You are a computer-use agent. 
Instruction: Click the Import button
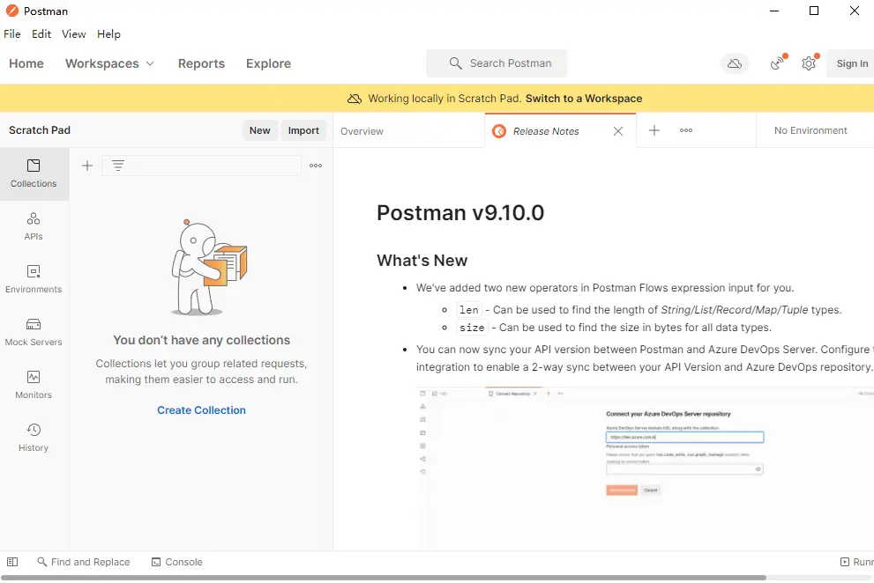(303, 130)
